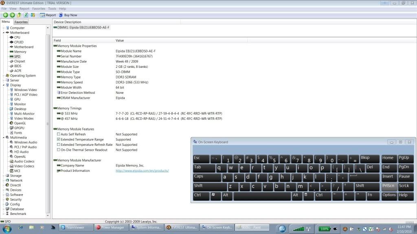Expand the Computer tree node
The width and height of the screenshot is (417, 234).
coord(3,28)
